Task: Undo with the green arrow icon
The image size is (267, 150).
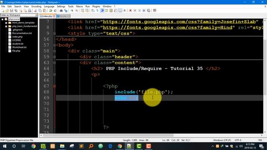Action: (x=50, y=10)
